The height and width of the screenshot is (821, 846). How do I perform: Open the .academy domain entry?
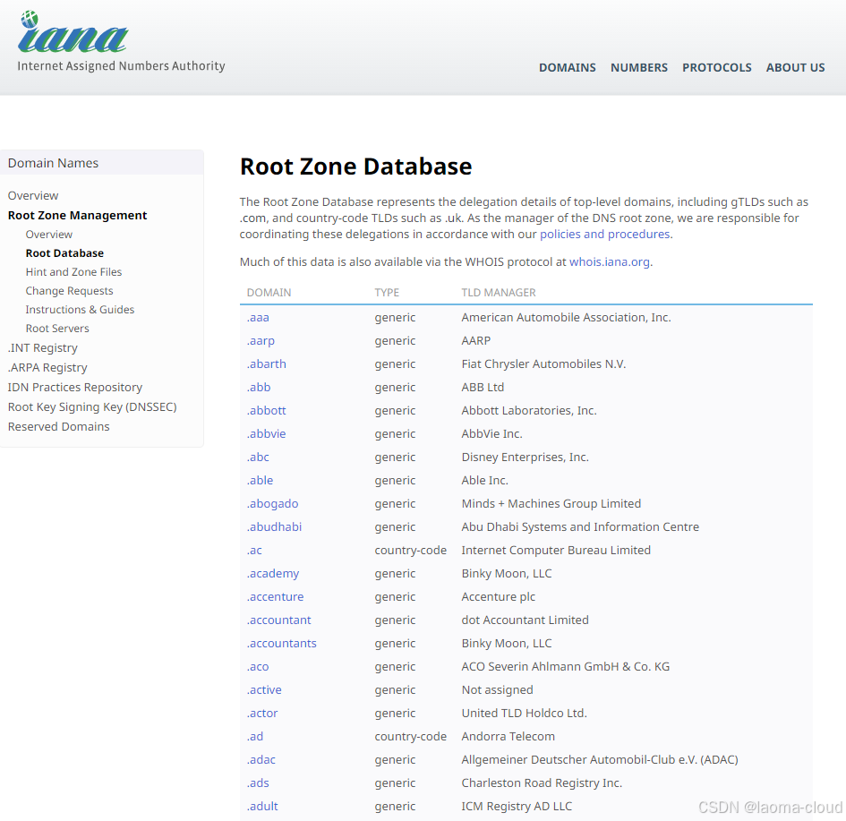point(273,573)
